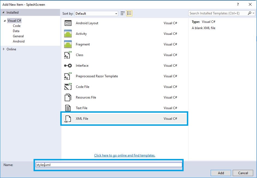Choose the Interface template icon
Screen dimensions: 257x178
(x=68, y=66)
